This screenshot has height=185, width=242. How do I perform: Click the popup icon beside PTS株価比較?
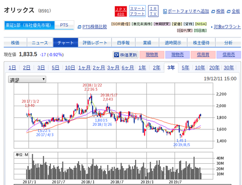click(80, 27)
